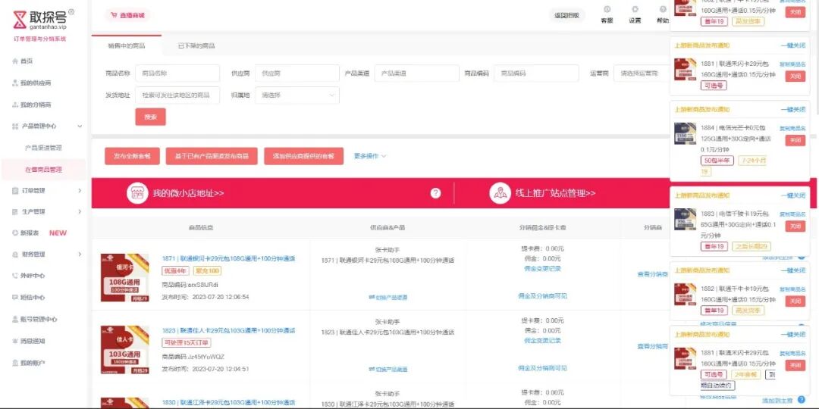The height and width of the screenshot is (409, 819).
Task: Click 我的微小店地址>> on the banner
Action: [189, 193]
